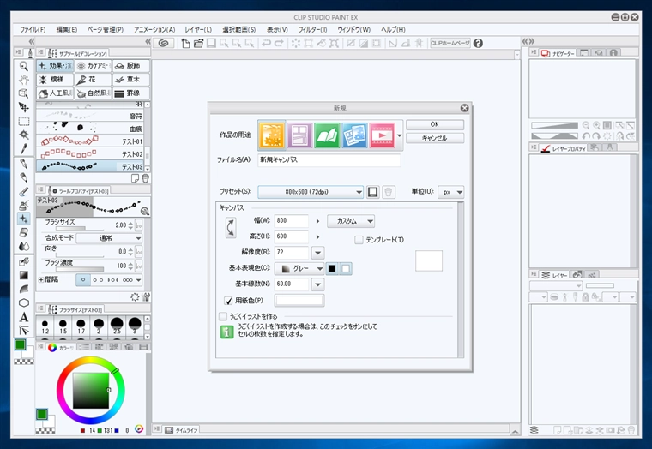Screen dimensions: 652x449
Task: Switch to the タイムライン tab
Action: click(x=181, y=430)
